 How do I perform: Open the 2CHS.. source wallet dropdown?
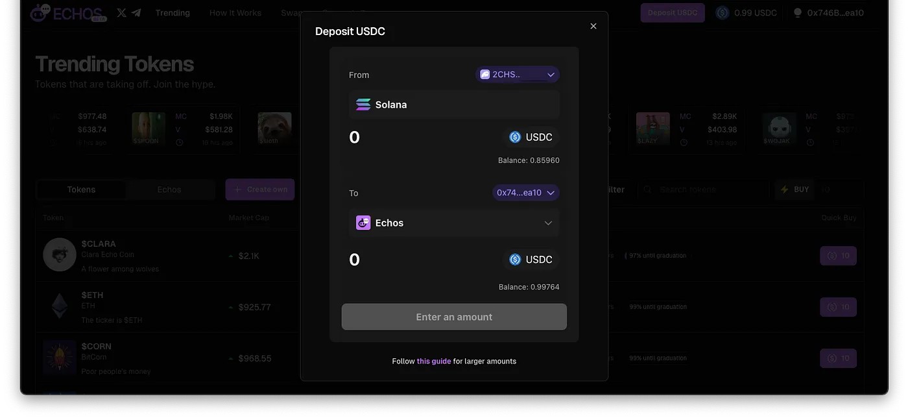click(x=518, y=75)
